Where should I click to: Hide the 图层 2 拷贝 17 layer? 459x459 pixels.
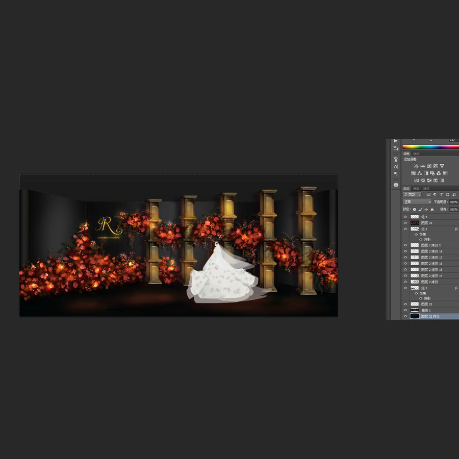(405, 258)
